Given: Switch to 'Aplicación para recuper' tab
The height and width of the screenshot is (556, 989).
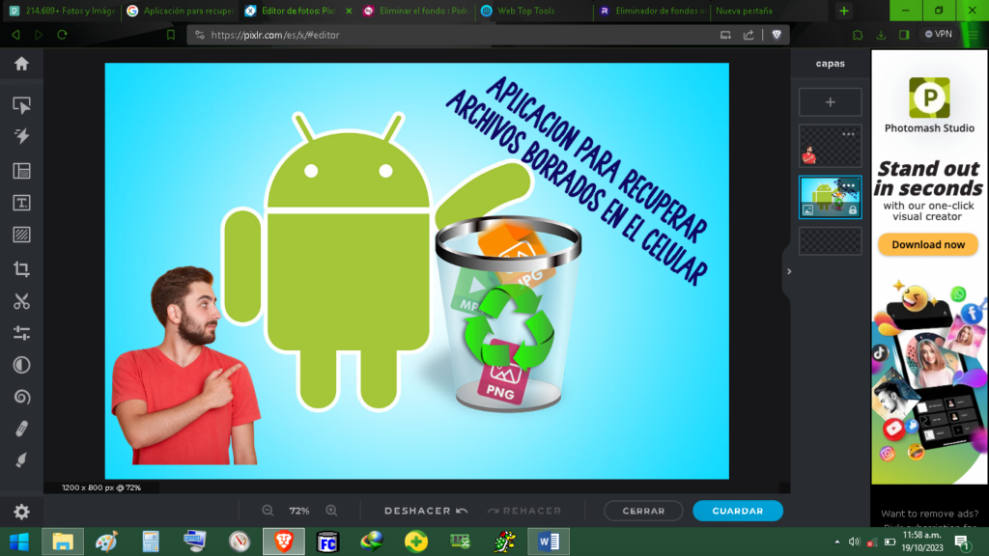Looking at the screenshot, I should [x=181, y=11].
